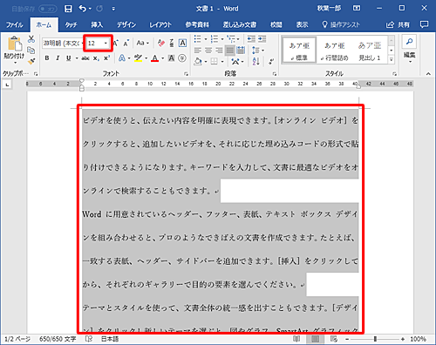Open the change case Aa dropdown
The height and width of the screenshot is (345, 436).
(x=143, y=44)
